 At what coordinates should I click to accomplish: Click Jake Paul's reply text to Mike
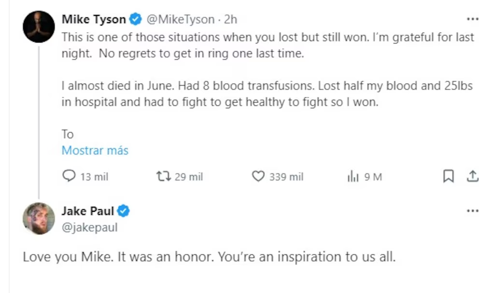click(x=209, y=257)
